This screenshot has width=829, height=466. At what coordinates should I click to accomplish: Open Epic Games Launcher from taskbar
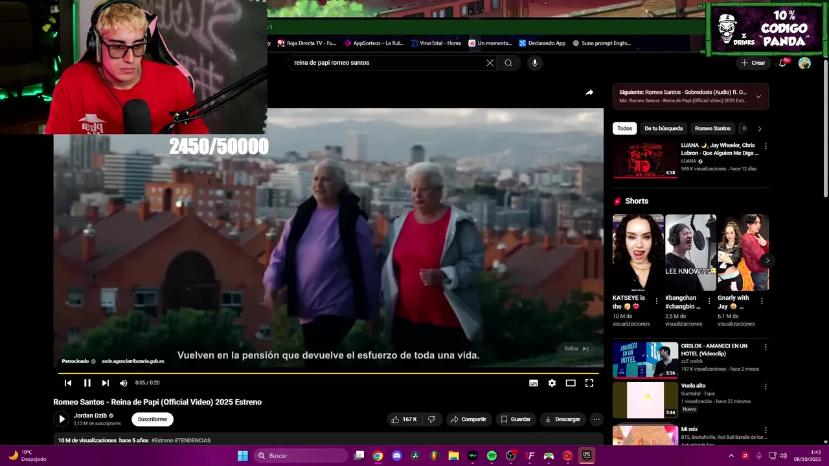click(x=586, y=456)
